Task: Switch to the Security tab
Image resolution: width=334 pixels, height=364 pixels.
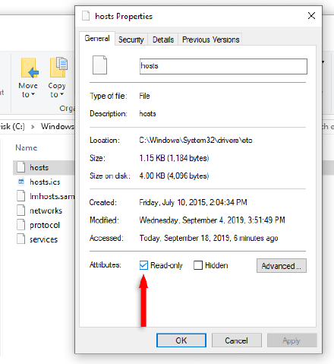Action: coord(131,40)
